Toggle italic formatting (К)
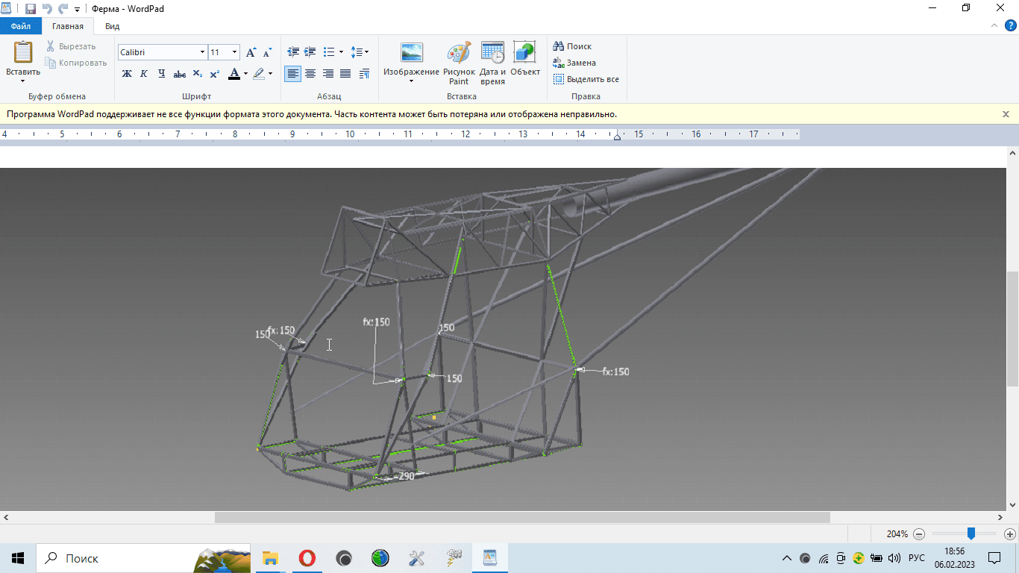 coord(144,74)
